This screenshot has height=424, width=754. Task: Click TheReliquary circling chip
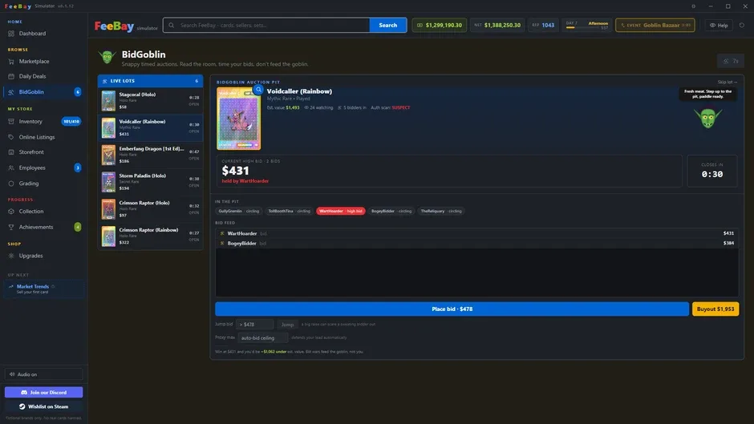click(441, 211)
